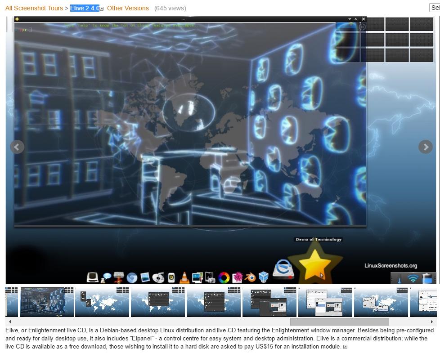440x353 pixels.
Task: Select thumbnail with two overlapping dark windows
Action: pyautogui.click(x=269, y=302)
